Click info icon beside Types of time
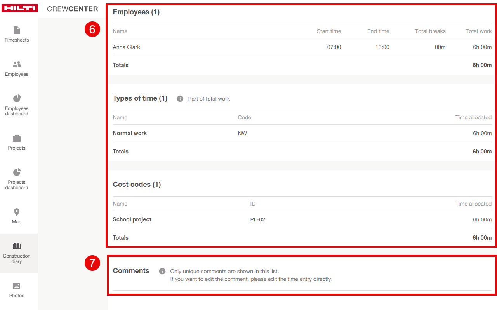The width and height of the screenshot is (497, 310). pos(180,99)
